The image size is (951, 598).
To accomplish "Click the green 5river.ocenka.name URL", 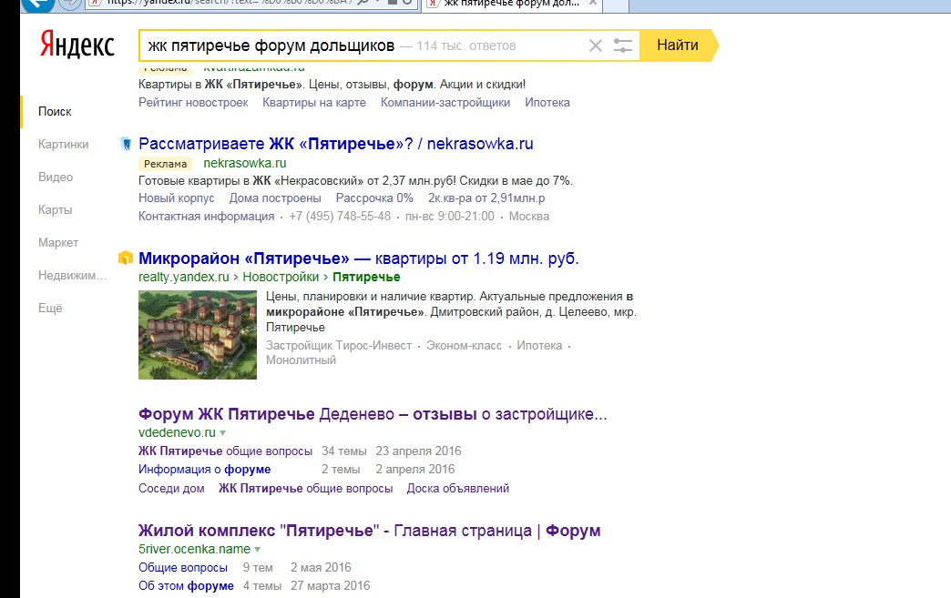I will pyautogui.click(x=194, y=549).
